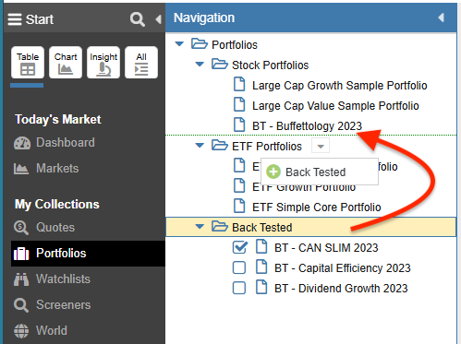Click the Start label in sidebar header
This screenshot has height=344, width=461.
[40, 19]
